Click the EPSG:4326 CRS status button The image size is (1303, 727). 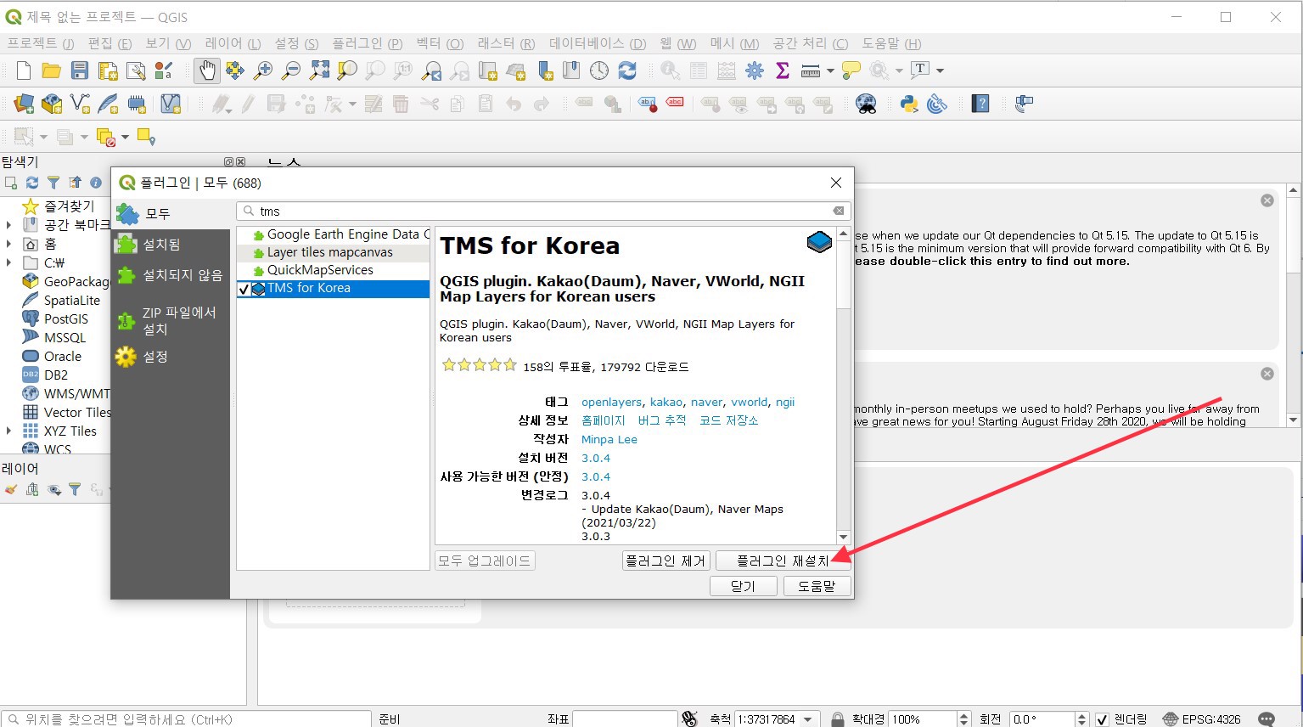pyautogui.click(x=1201, y=719)
